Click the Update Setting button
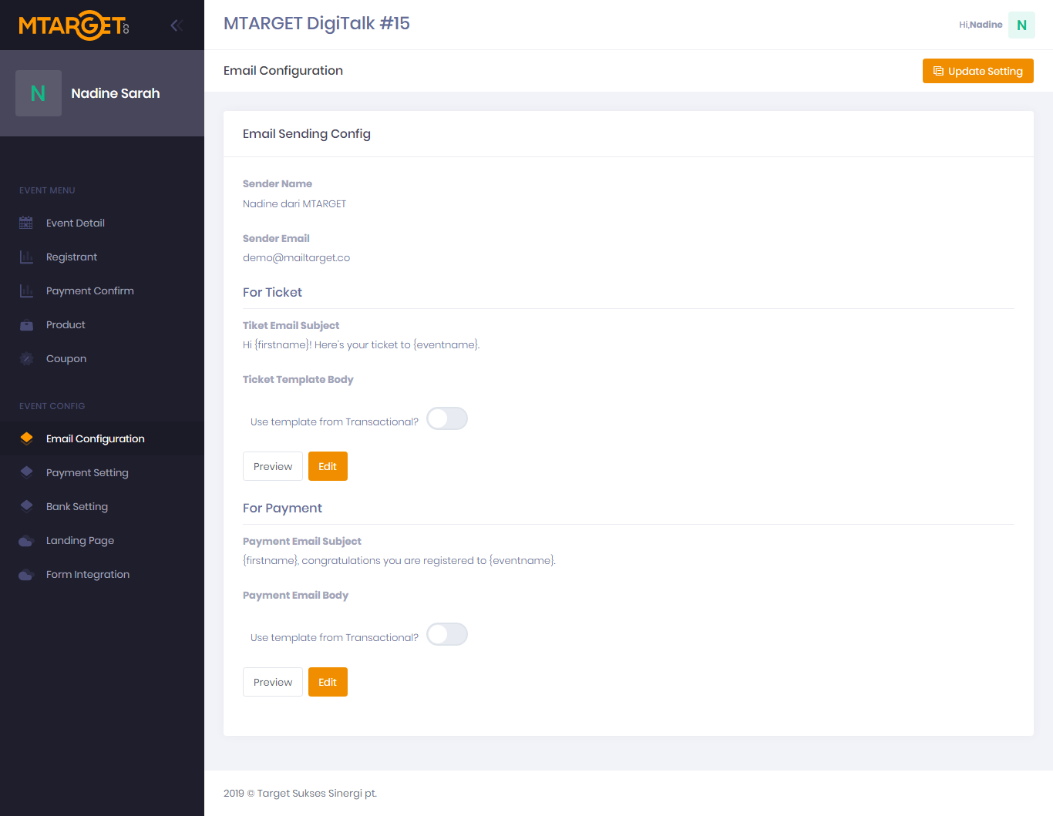The image size is (1053, 816). pyautogui.click(x=977, y=71)
